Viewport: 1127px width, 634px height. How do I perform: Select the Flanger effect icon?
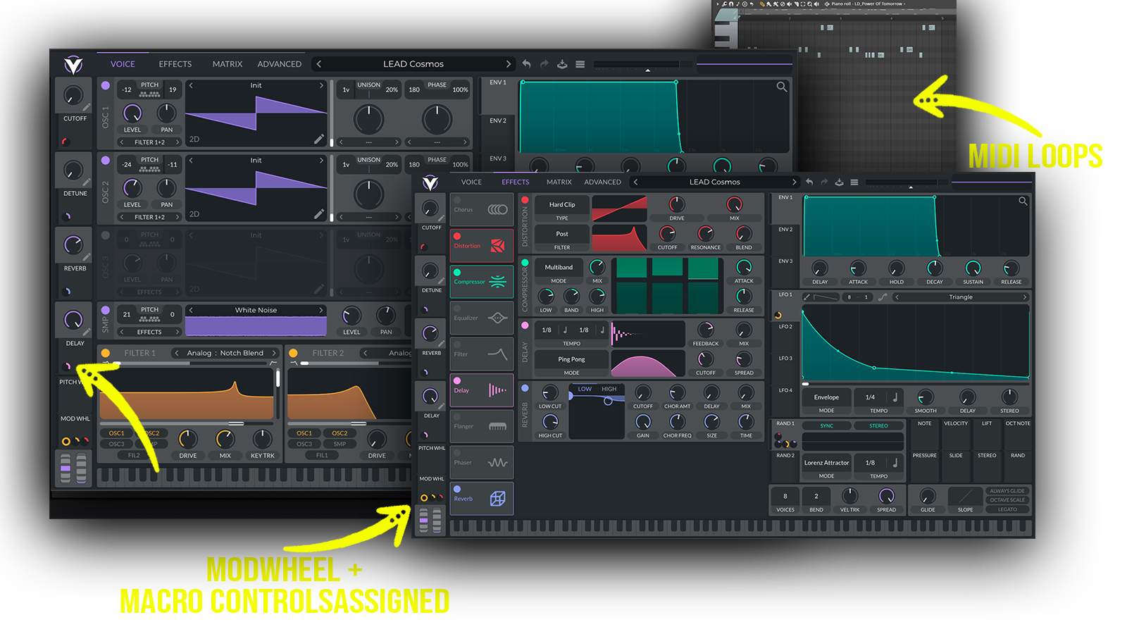click(497, 426)
